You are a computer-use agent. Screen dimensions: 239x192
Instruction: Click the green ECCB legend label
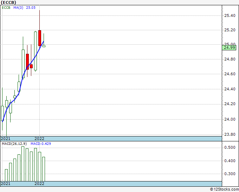6,8
